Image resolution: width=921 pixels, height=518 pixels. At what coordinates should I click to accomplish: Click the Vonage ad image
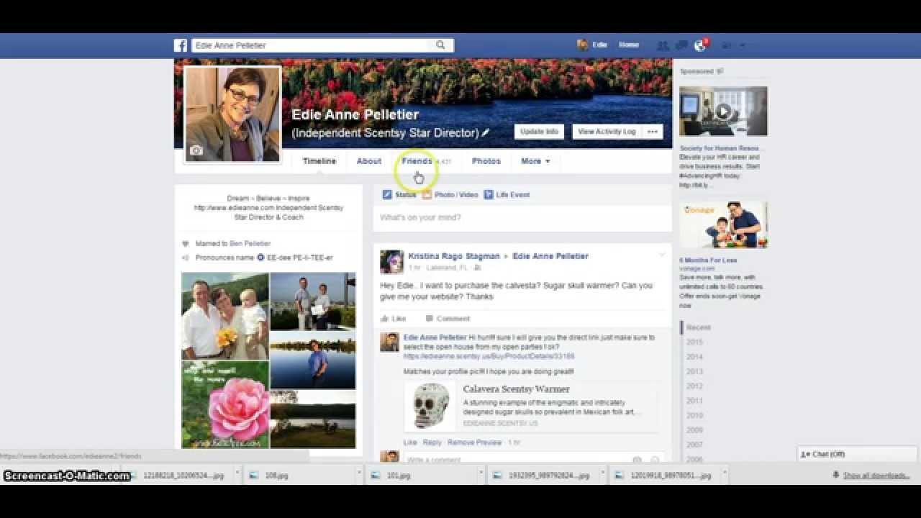tap(723, 224)
